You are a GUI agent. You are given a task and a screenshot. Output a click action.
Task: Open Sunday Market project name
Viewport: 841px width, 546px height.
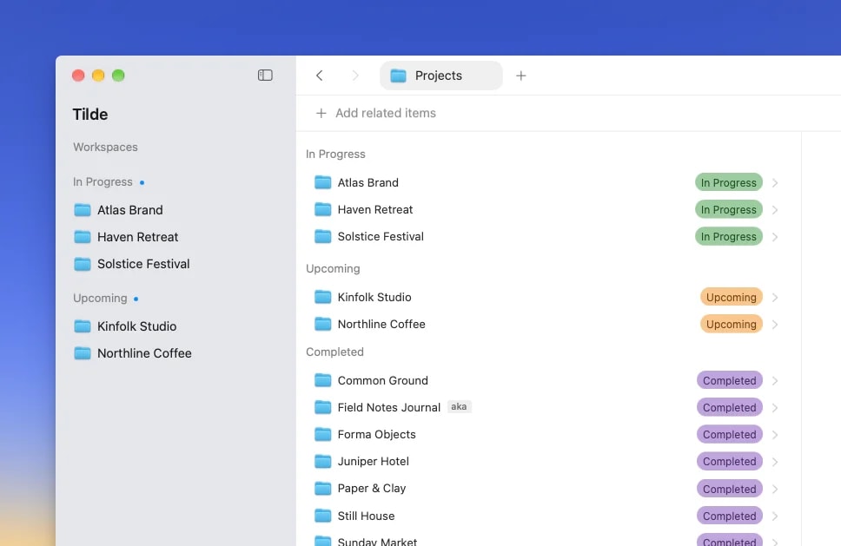pyautogui.click(x=377, y=542)
